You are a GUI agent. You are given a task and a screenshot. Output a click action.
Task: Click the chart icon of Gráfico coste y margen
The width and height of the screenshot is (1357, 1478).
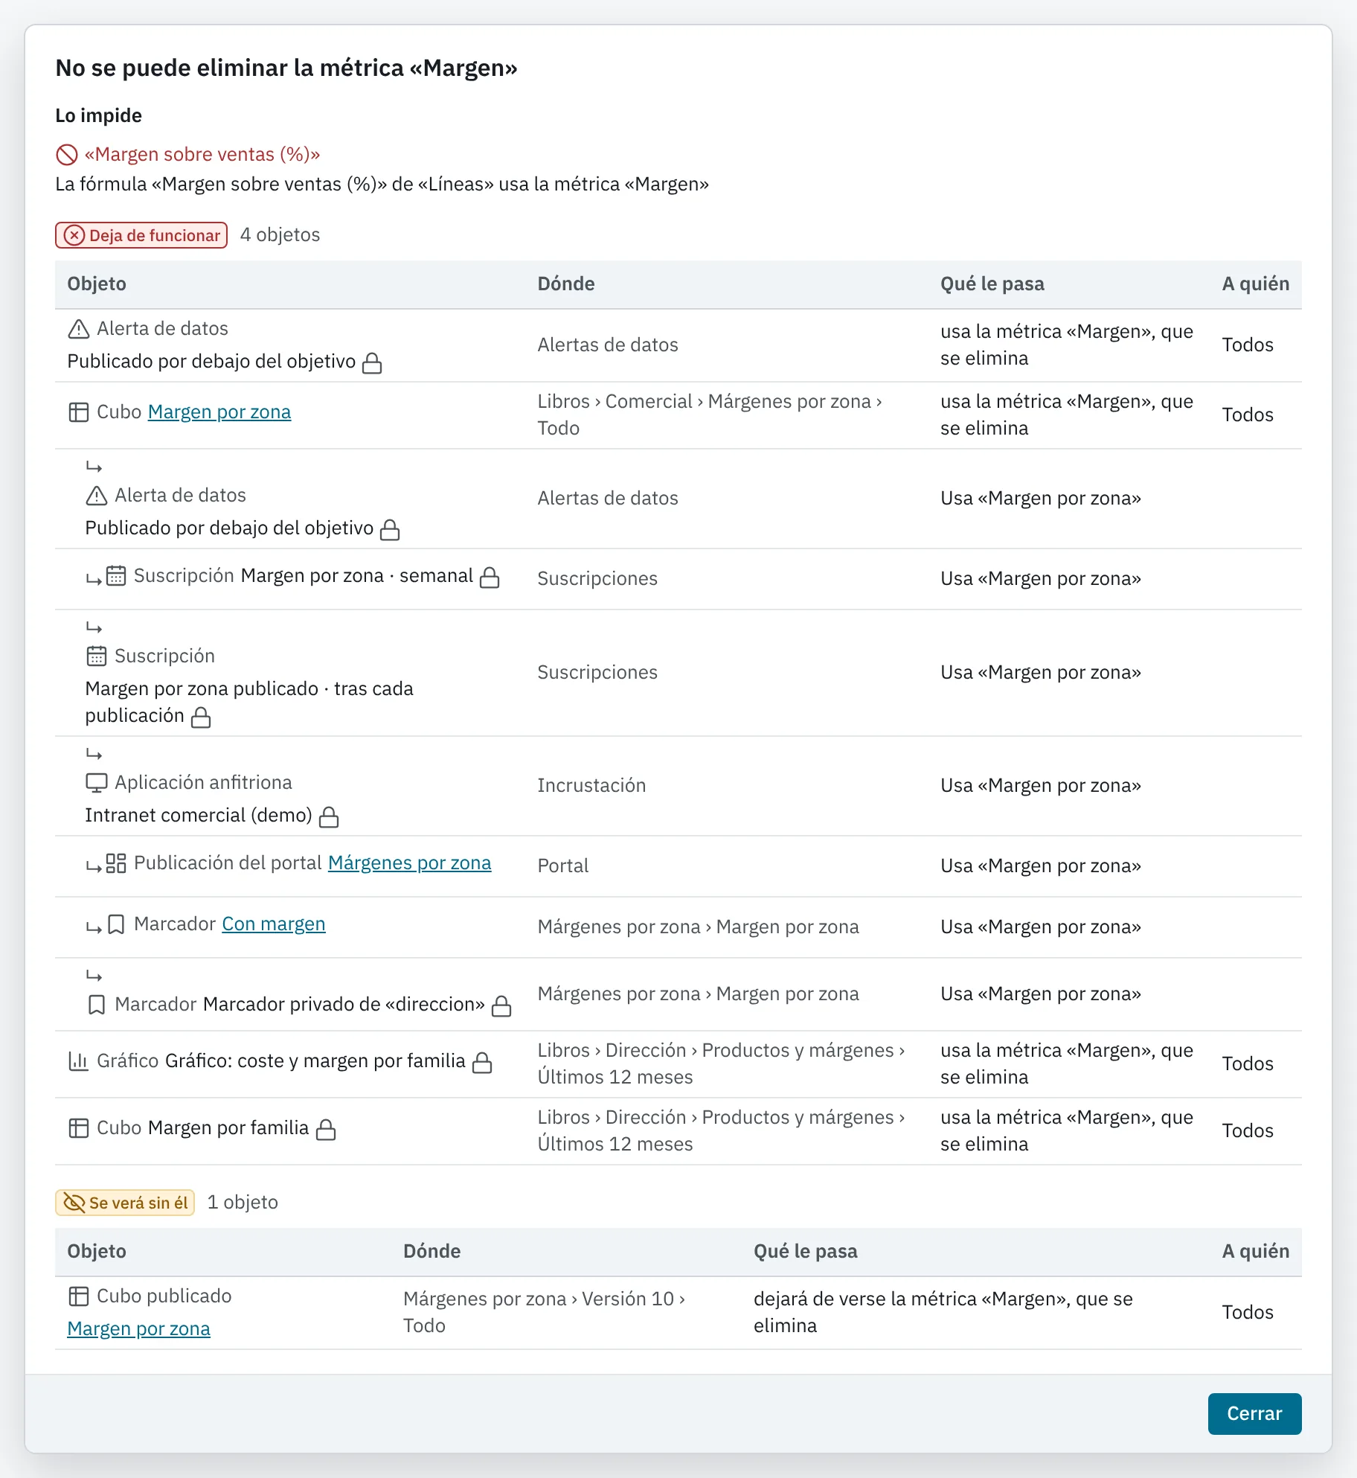(x=78, y=1061)
